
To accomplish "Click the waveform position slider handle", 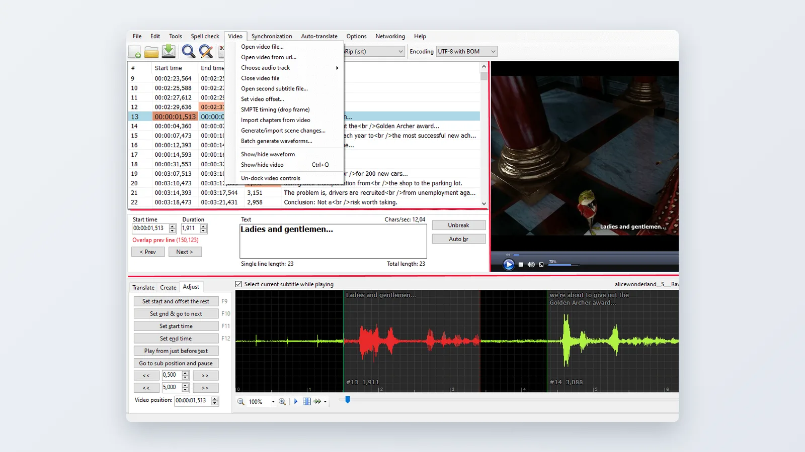I will coord(347,400).
